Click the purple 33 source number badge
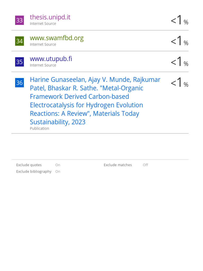This screenshot has height=271, width=203. coord(20,20)
